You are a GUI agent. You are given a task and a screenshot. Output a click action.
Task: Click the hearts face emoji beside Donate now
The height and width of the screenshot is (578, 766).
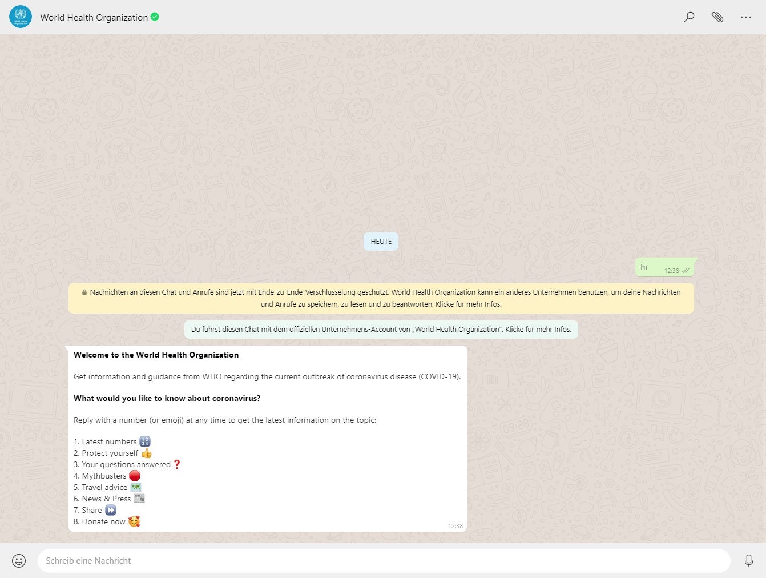(134, 521)
